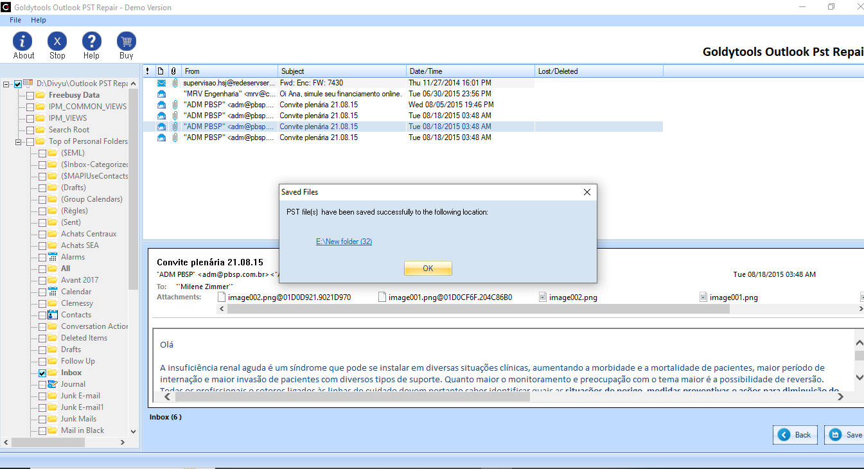Open the Help toolbar icon
Viewport: 864px width, 469px height.
point(92,41)
